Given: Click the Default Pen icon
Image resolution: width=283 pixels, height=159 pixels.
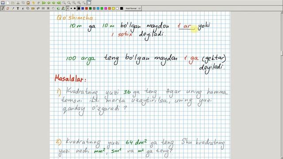Looking at the screenshot, I should (x=63, y=8).
